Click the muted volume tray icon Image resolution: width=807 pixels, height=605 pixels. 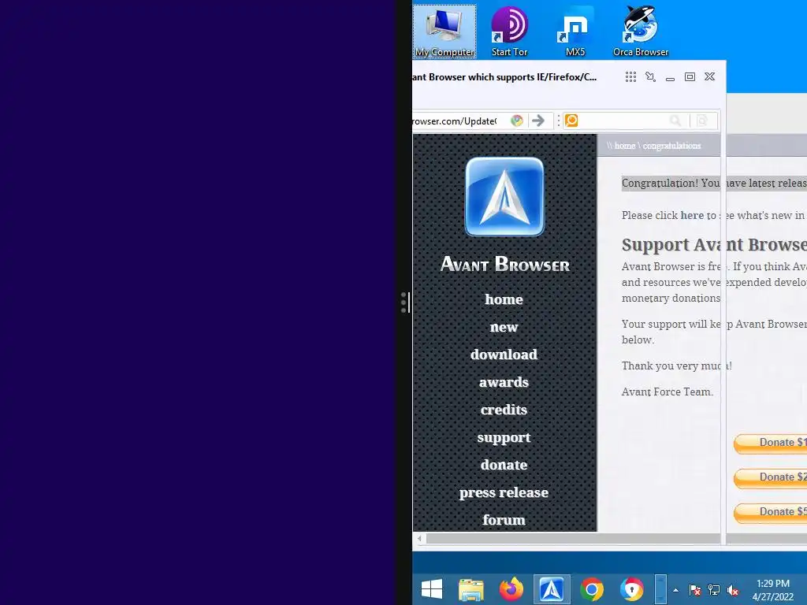(x=733, y=590)
